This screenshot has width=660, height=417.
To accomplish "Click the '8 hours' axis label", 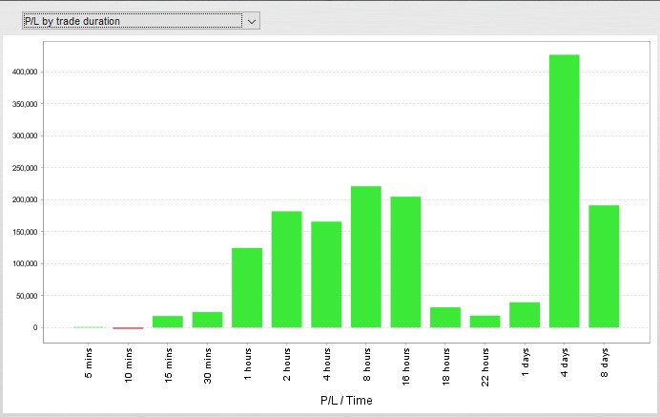I will click(x=366, y=365).
